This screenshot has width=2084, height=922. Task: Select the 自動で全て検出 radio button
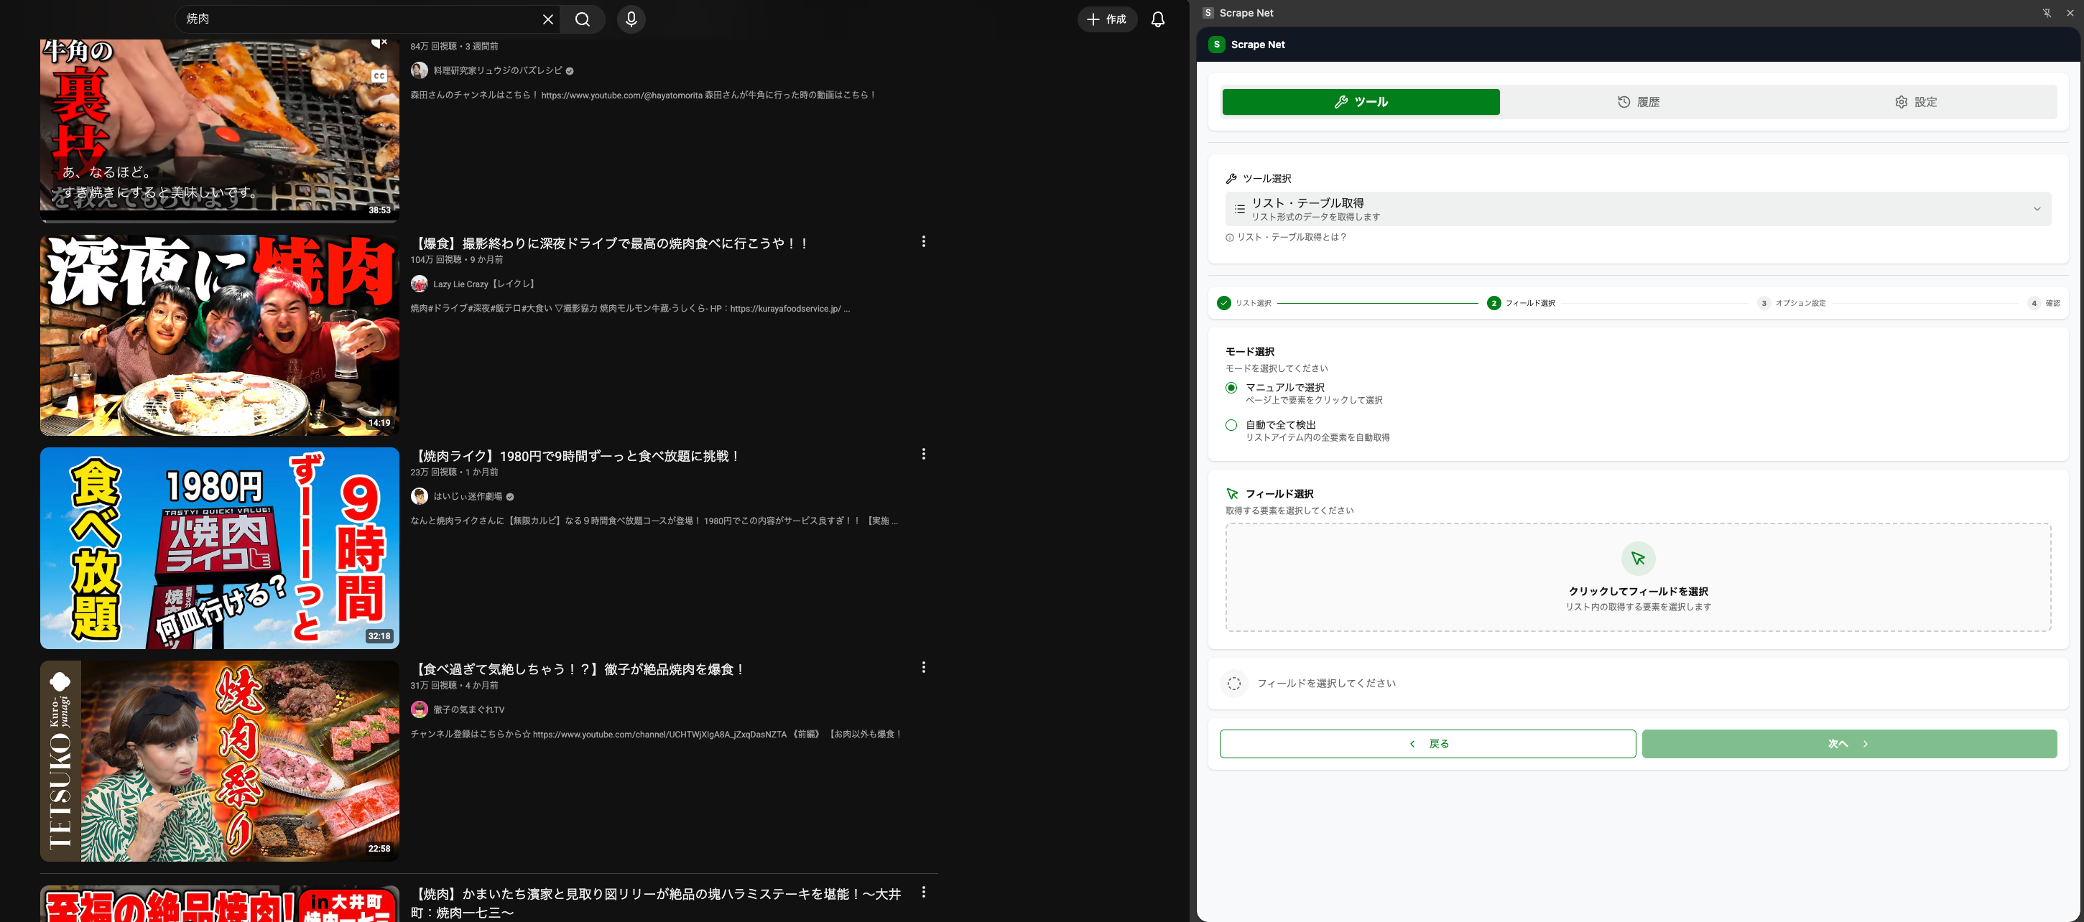tap(1231, 424)
